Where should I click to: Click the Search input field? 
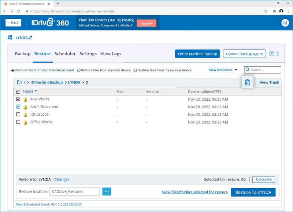[x=262, y=70]
